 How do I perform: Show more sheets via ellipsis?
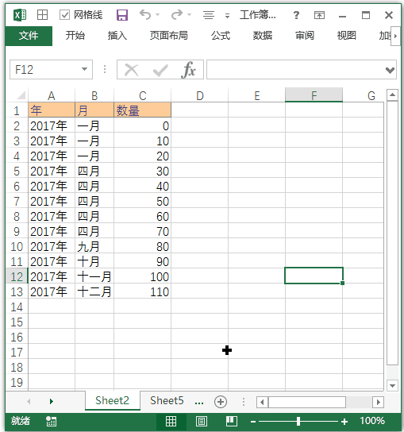coord(199,403)
